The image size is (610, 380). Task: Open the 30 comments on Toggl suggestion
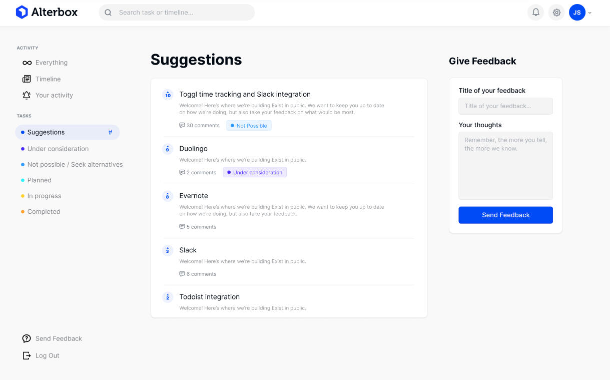point(199,125)
